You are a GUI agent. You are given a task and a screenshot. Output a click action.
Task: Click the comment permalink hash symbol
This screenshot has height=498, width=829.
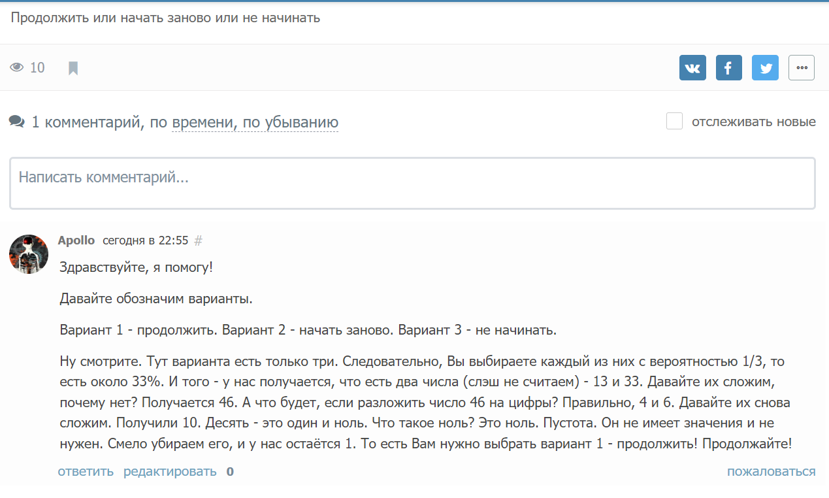(199, 241)
